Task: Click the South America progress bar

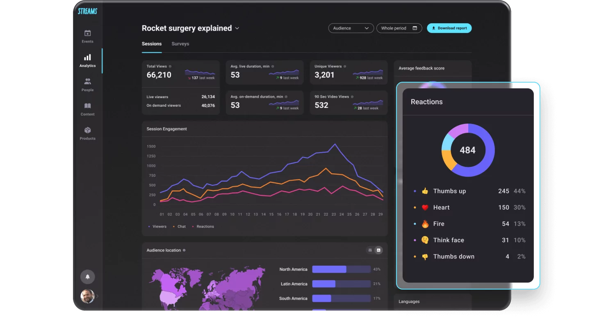Action: point(342,299)
